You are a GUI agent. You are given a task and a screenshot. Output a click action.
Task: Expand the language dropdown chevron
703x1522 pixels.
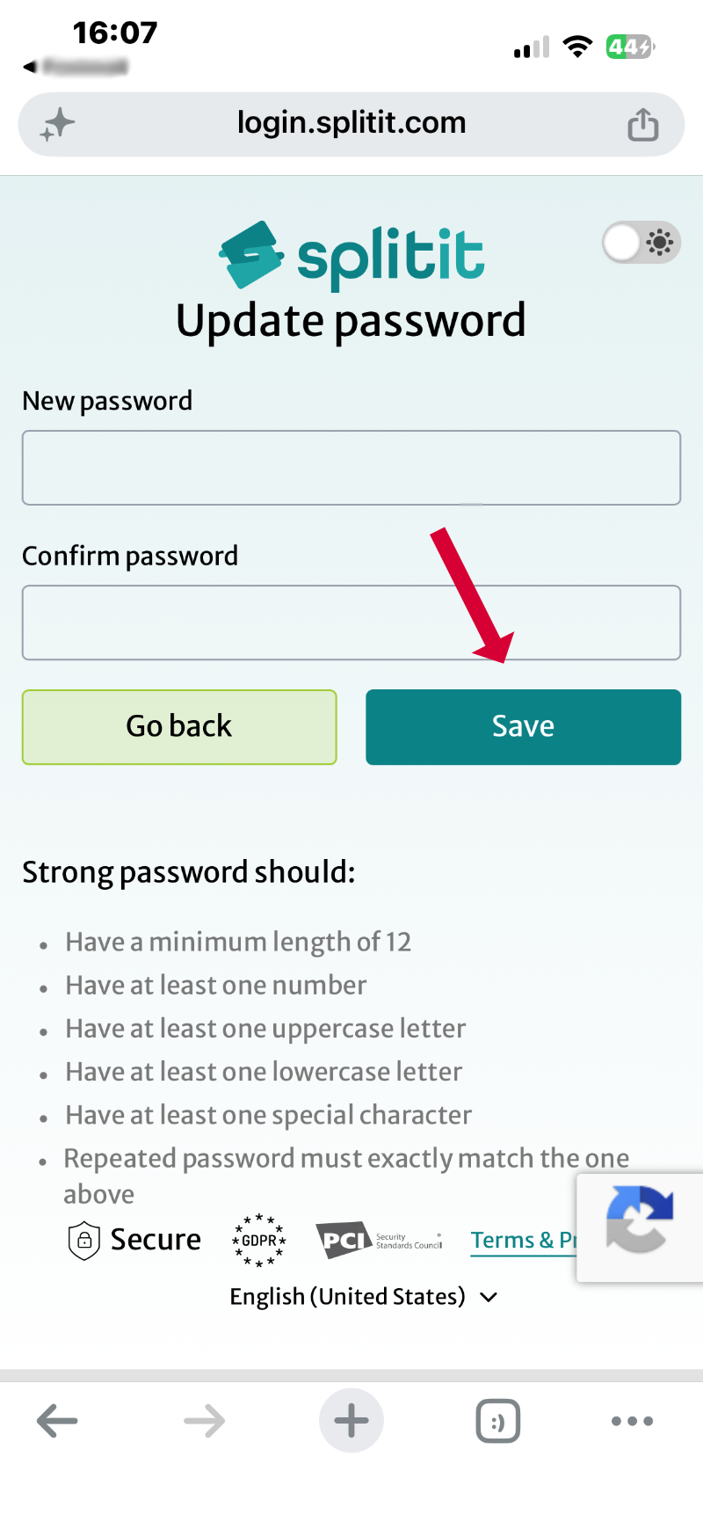(x=489, y=1297)
